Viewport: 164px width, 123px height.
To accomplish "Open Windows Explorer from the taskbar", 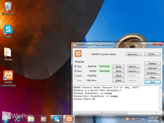I will [31, 119].
